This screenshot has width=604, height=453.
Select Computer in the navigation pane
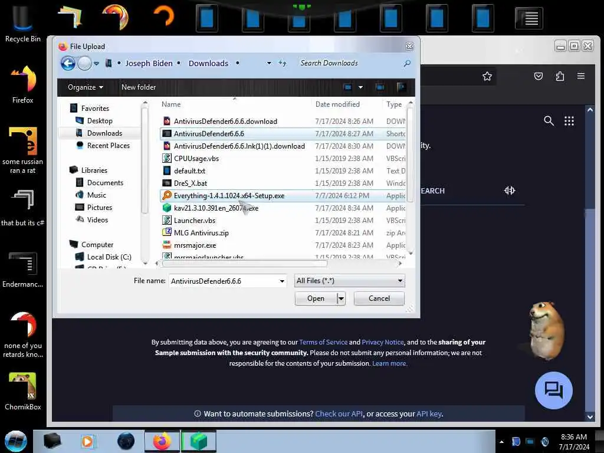(97, 244)
